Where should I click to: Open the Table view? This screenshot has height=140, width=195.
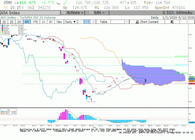point(103,22)
